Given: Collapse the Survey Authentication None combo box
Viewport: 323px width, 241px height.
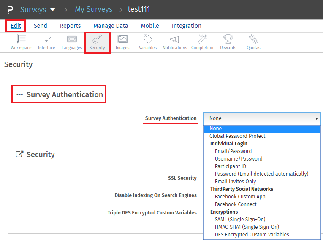Looking at the screenshot, I should point(262,118).
